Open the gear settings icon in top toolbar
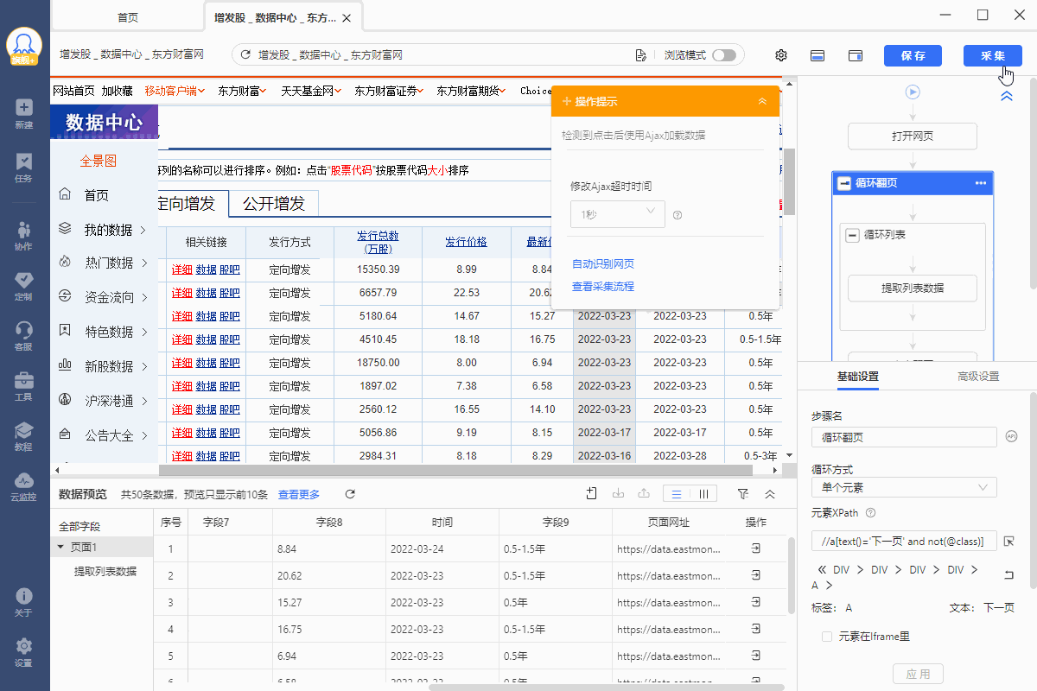 pos(781,55)
